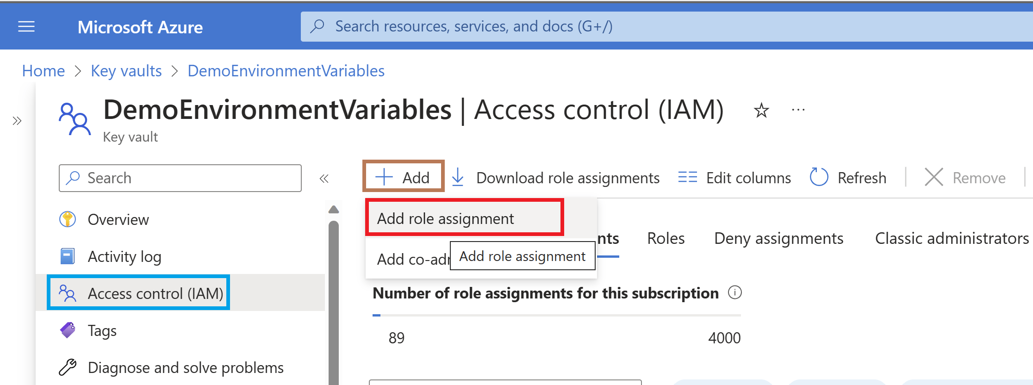Click the limit value 4000
The height and width of the screenshot is (385, 1033).
724,338
